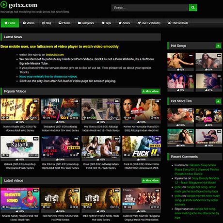The height and width of the screenshot is (223, 223).
Task: Click the Videos tab play-circle icon
Action: tap(24, 23)
